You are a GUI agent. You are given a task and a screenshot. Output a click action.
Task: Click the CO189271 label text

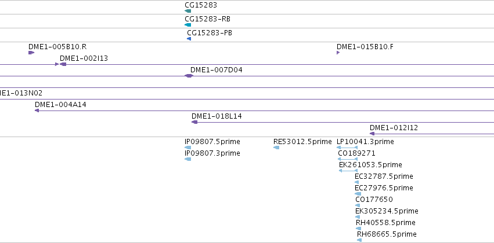coord(356,153)
